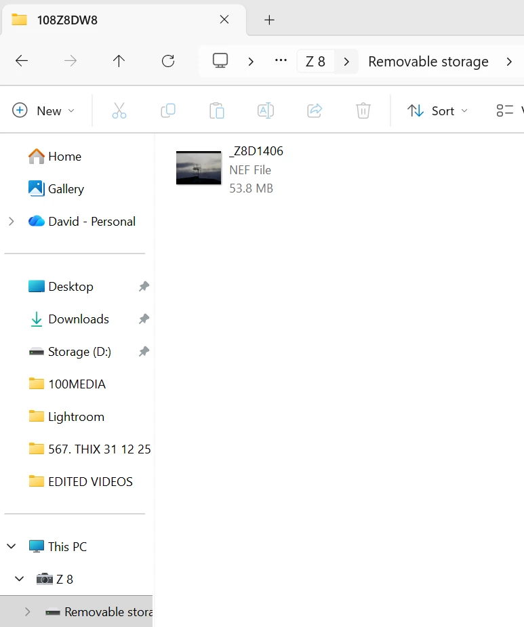Go back with the left arrow
524x627 pixels.
tap(22, 61)
